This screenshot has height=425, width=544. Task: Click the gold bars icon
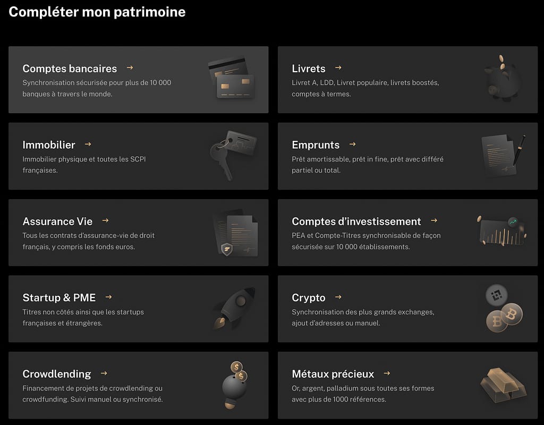pos(503,384)
